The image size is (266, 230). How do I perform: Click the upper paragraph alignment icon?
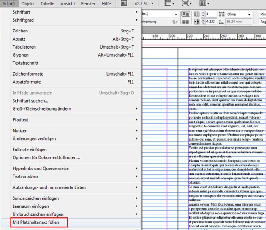pyautogui.click(x=185, y=14)
